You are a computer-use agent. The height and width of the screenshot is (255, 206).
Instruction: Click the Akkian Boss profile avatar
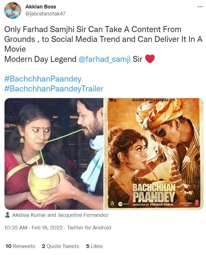(13, 10)
